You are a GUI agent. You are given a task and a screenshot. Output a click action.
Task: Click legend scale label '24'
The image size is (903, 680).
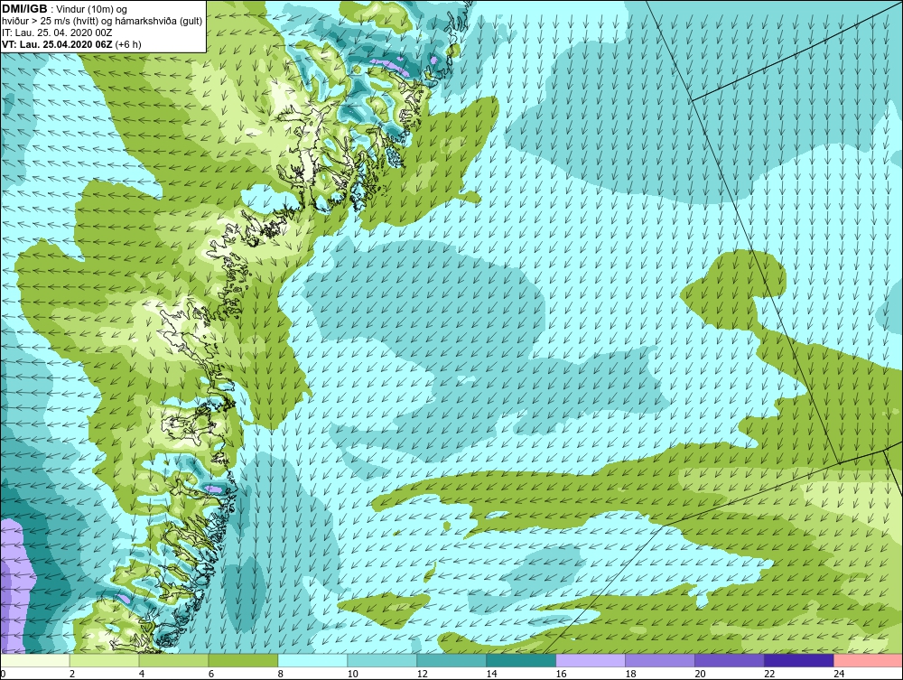(x=839, y=674)
